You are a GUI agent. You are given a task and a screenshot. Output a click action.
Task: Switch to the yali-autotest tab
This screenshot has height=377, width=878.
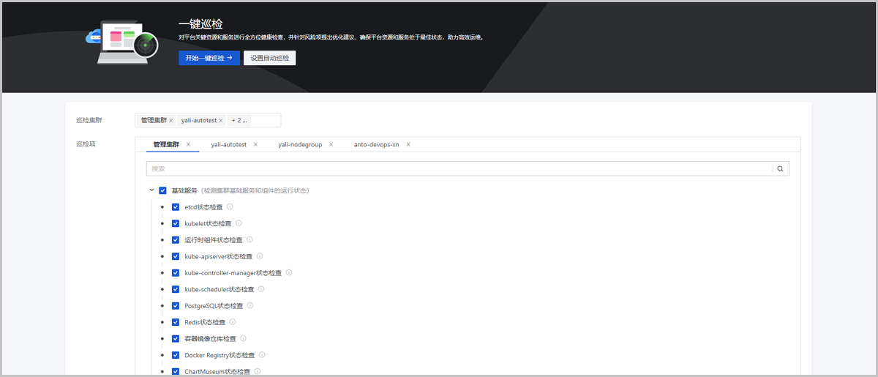228,144
